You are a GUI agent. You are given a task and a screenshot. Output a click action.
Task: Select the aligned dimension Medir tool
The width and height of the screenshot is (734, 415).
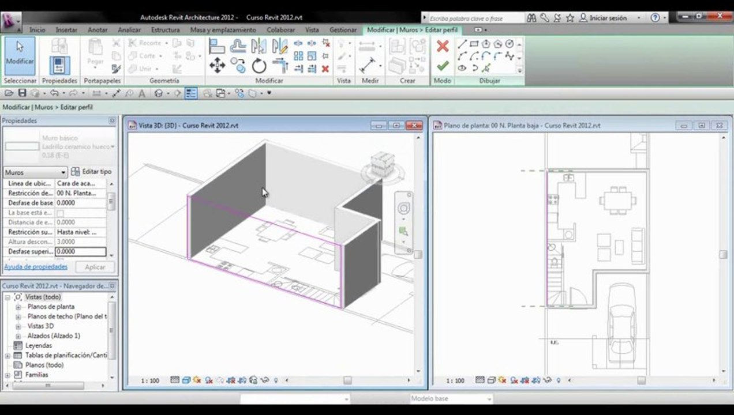367,65
